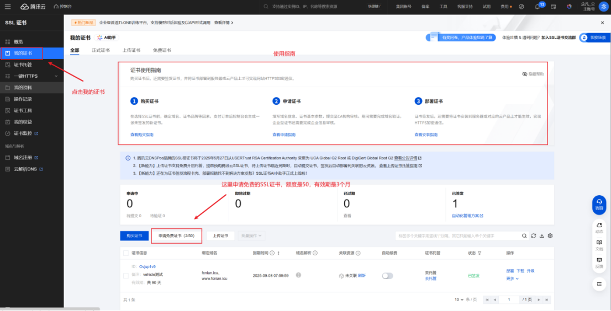
Task: Click the 切换场景 button
Action: pos(594,37)
